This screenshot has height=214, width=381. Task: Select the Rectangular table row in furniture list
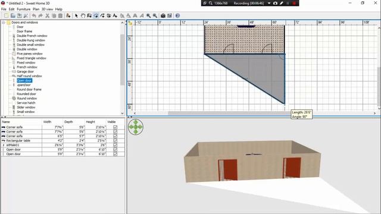pos(63,140)
